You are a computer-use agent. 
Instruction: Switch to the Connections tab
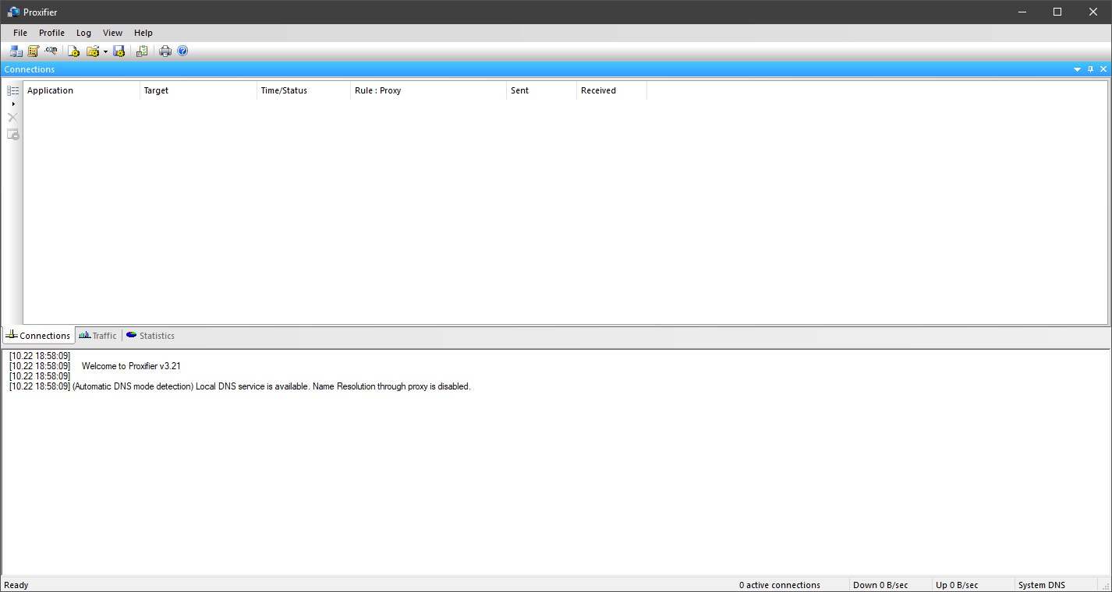point(38,336)
